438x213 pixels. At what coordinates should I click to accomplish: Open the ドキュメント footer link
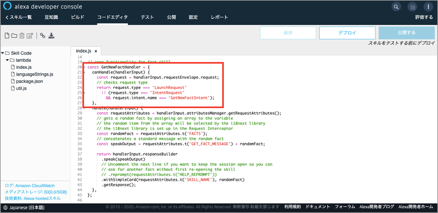pos(318,207)
